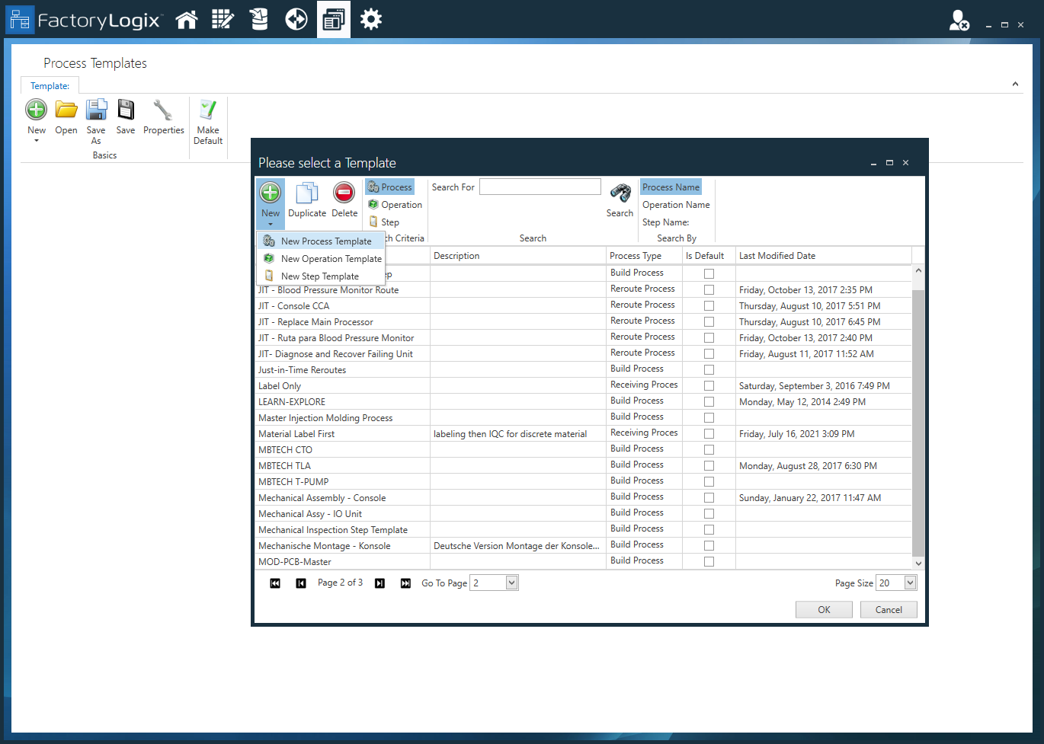Screen dimensions: 1044x744
Task: Expand the Go To Page combo box
Action: click(511, 582)
